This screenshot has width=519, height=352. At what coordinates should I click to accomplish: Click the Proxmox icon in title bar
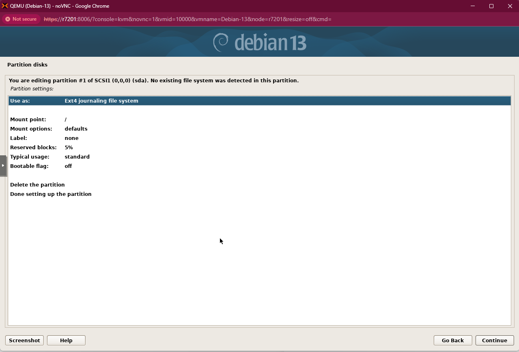pos(5,6)
